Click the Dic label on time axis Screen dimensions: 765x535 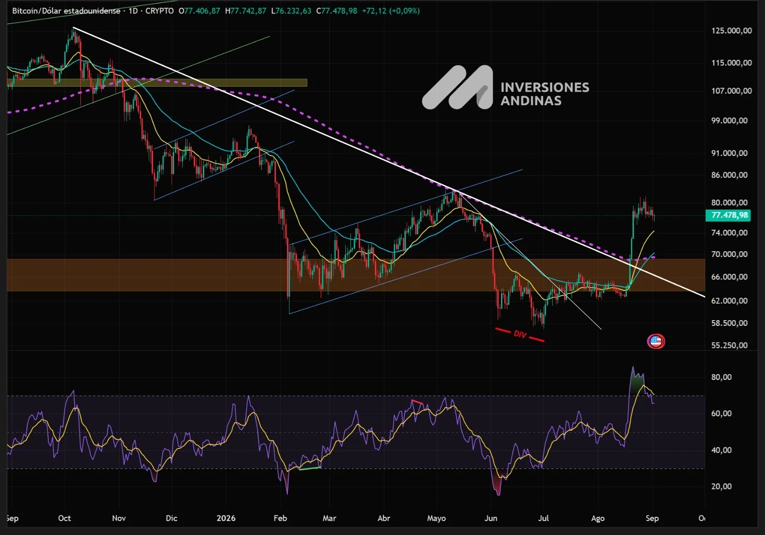tap(171, 518)
